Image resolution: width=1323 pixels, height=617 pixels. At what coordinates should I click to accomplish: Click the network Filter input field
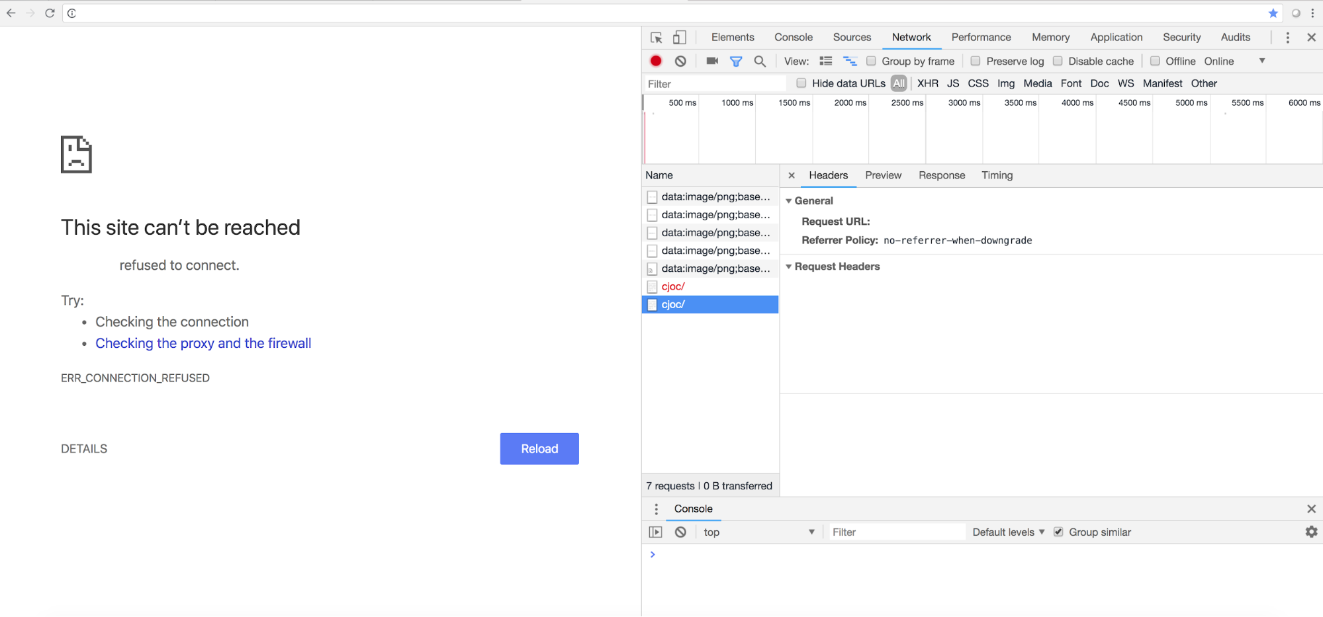[715, 83]
